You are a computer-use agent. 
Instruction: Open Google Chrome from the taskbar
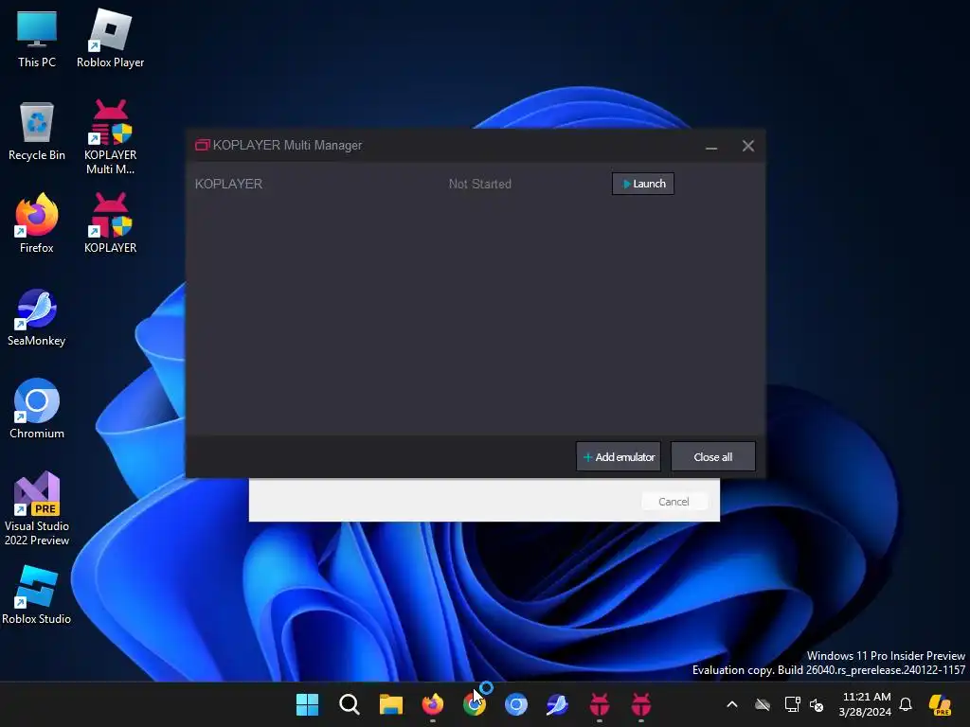click(x=475, y=704)
